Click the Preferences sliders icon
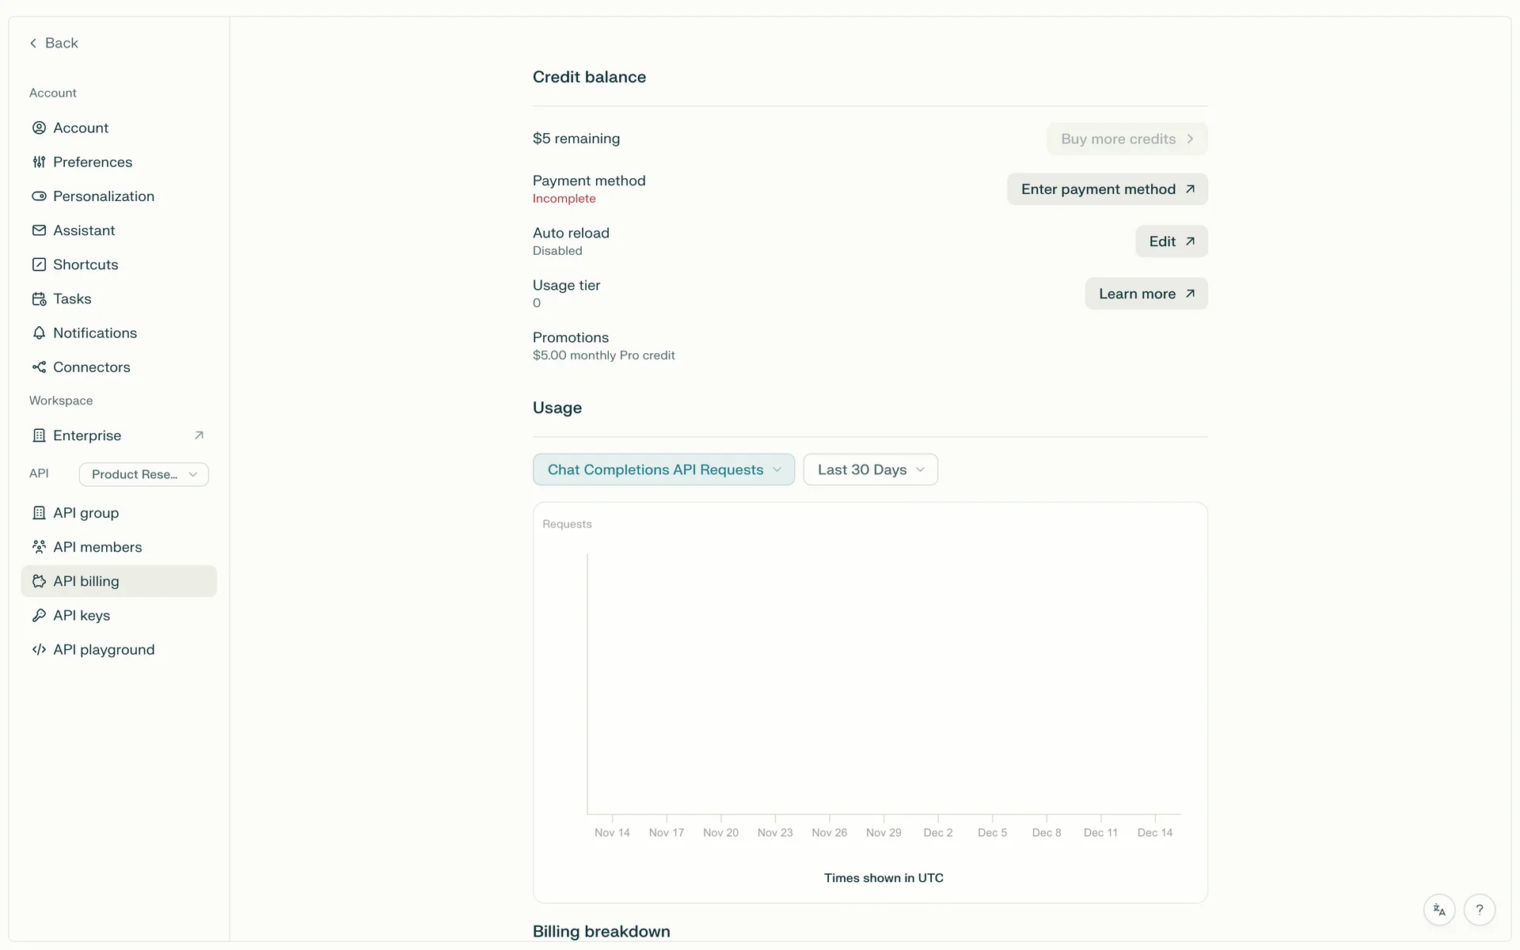Viewport: 1520px width, 950px height. (39, 161)
